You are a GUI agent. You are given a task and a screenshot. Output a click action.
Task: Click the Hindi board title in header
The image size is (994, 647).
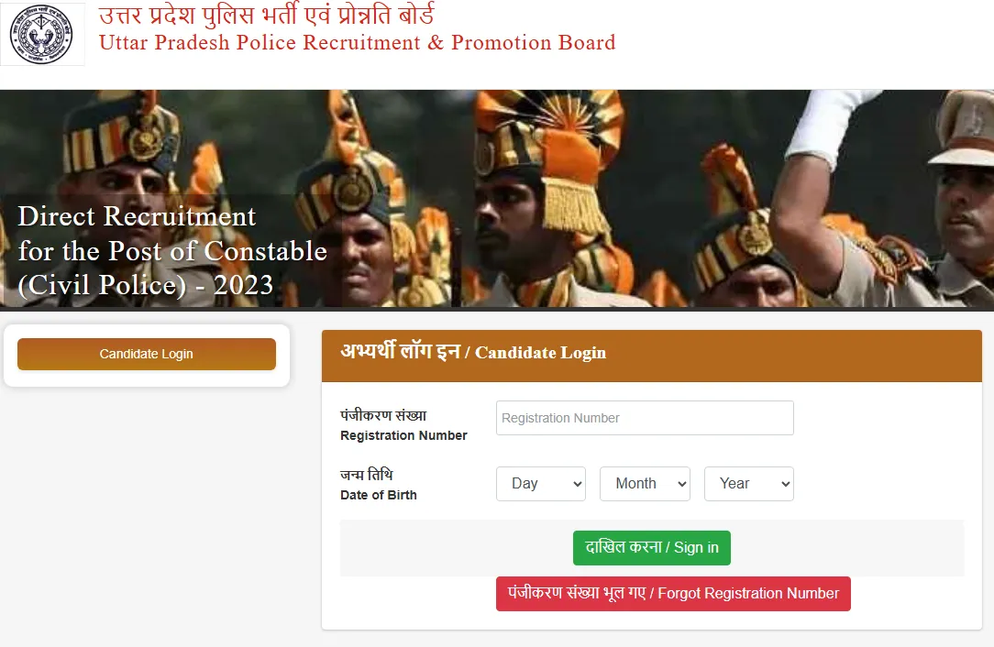tap(266, 14)
